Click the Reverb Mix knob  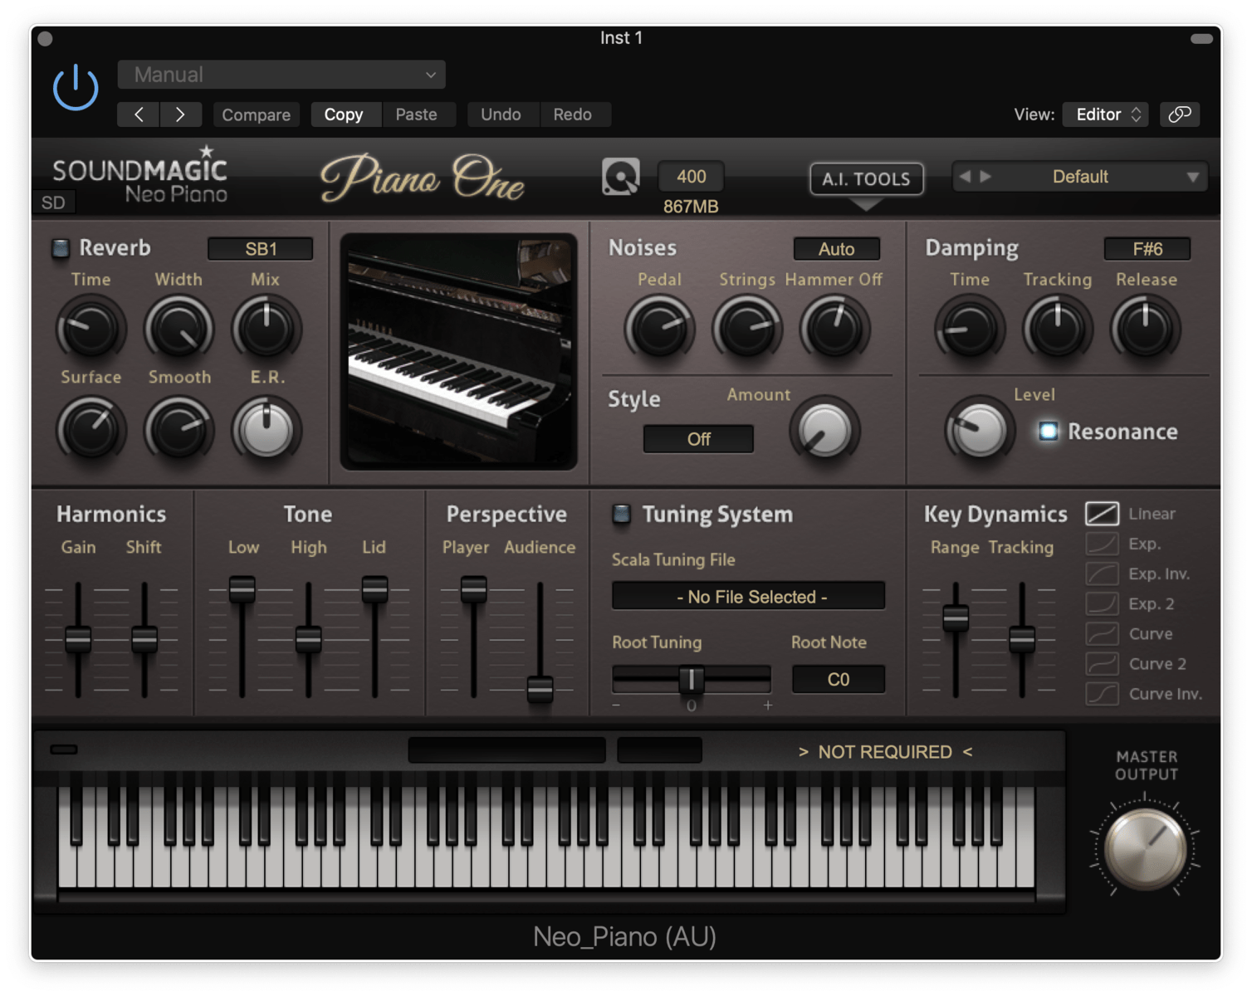tap(266, 329)
